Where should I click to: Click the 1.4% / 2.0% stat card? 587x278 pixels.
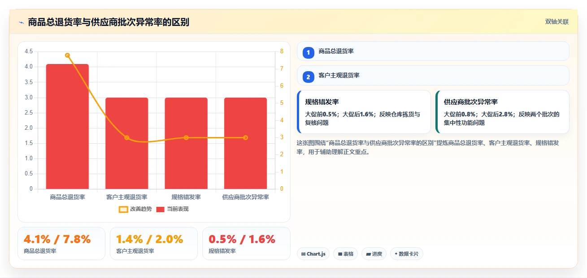click(154, 244)
